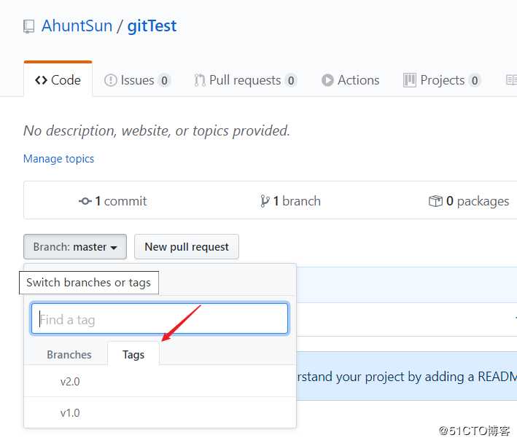Viewport: 517px width, 443px height.
Task: Switch to the Issues tab
Action: click(x=137, y=80)
